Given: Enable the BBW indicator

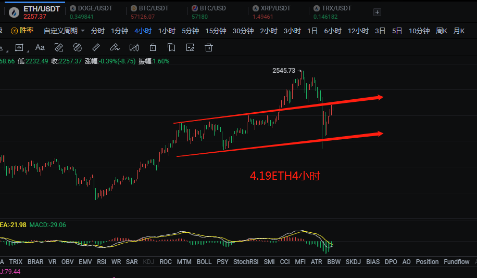Looking at the screenshot, I should point(334,261).
